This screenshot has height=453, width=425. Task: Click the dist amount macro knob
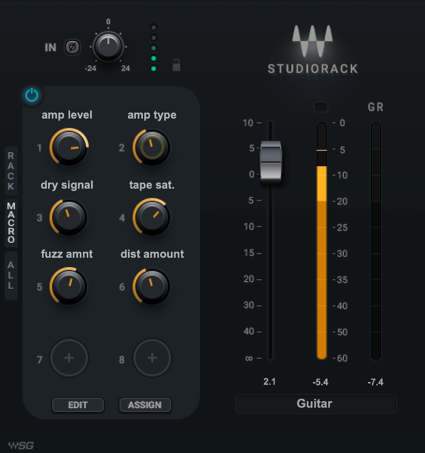(x=151, y=287)
